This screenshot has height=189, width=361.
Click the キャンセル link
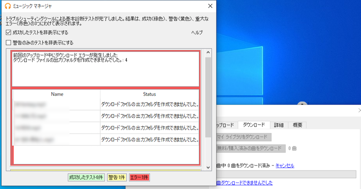(x=285, y=166)
